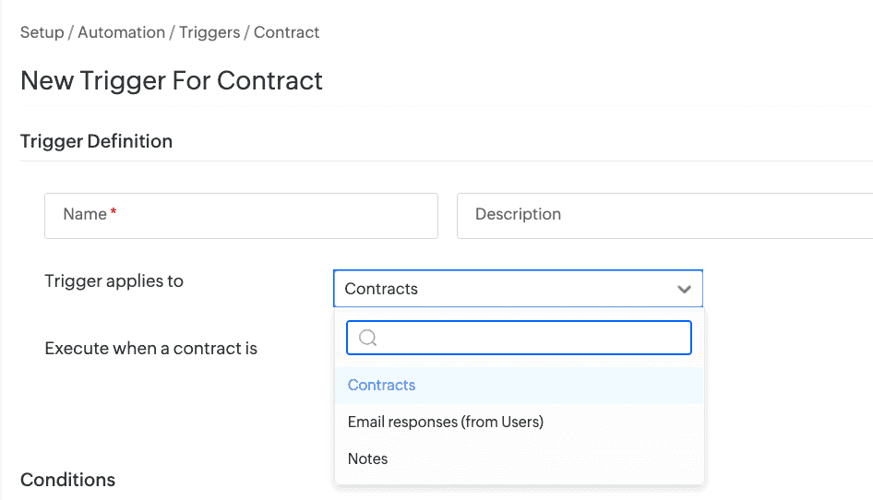873x500 pixels.
Task: Click the Contract breadcrumb item
Action: (x=287, y=32)
